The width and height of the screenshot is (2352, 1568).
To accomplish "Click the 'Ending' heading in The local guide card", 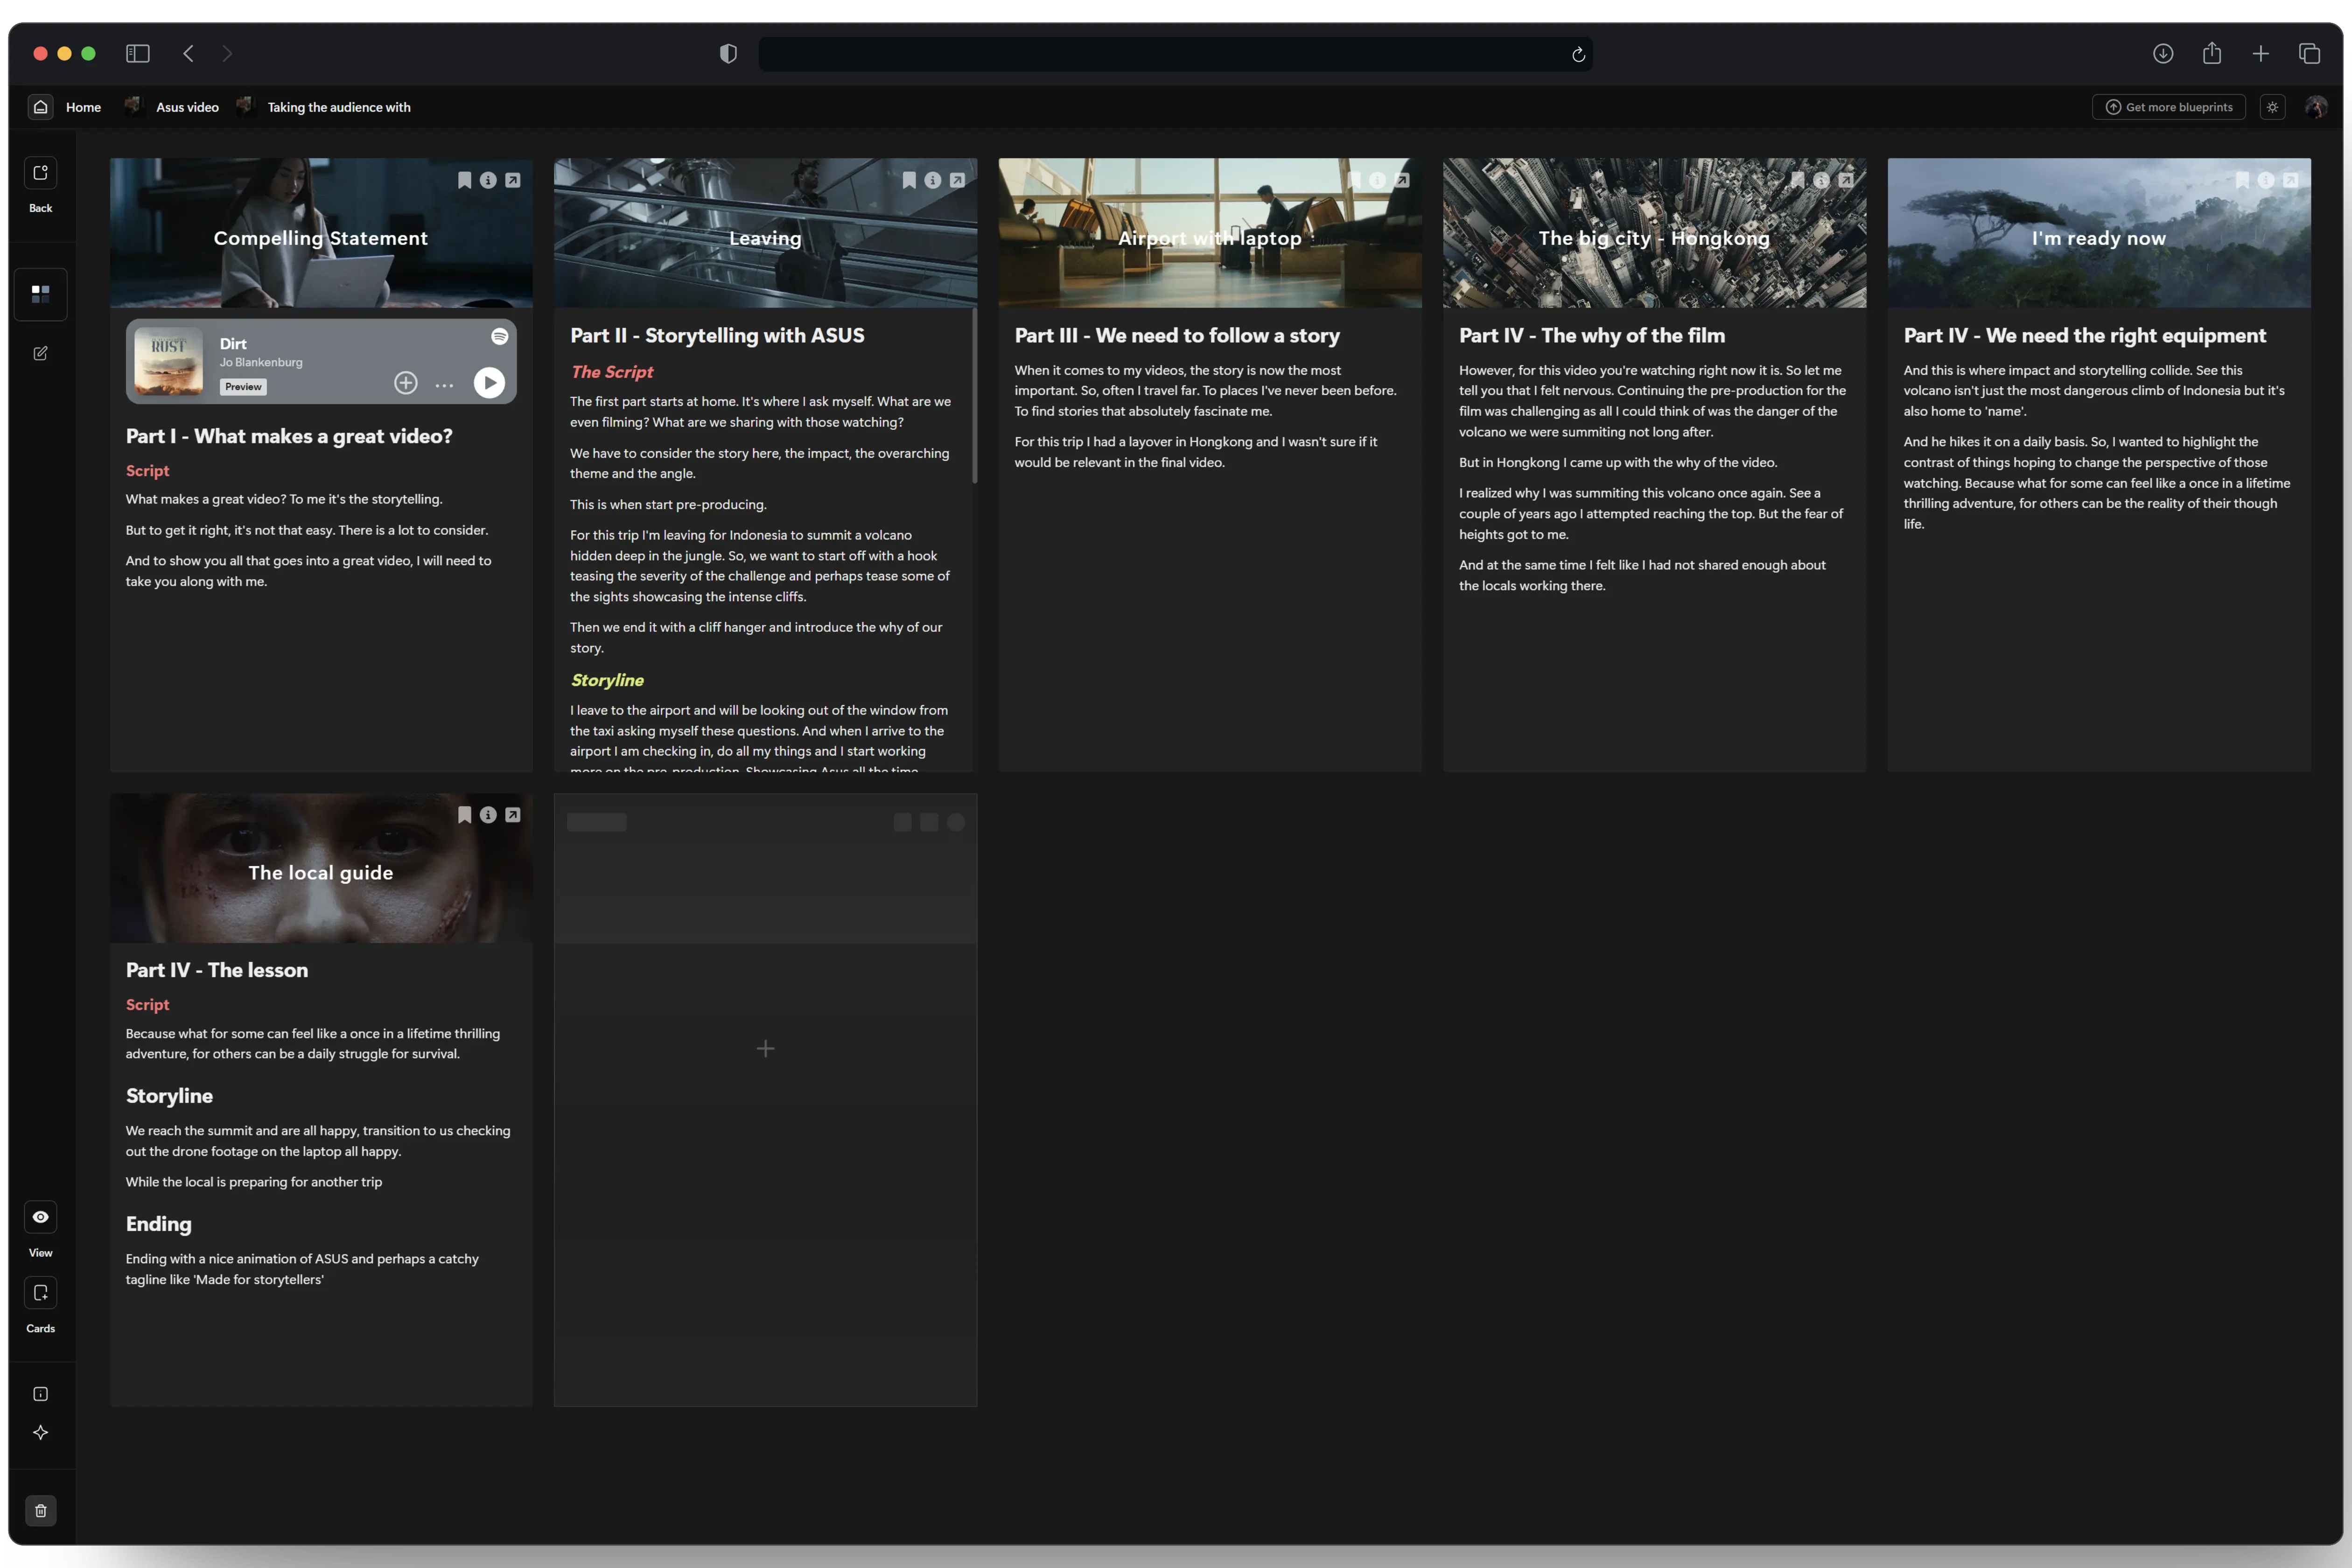I will click(158, 1224).
